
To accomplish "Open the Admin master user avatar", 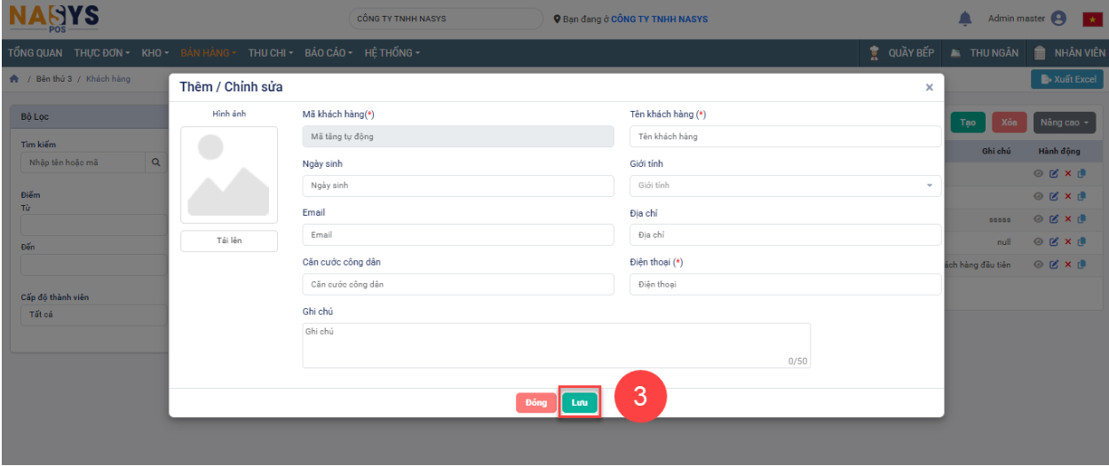I will tap(1058, 19).
